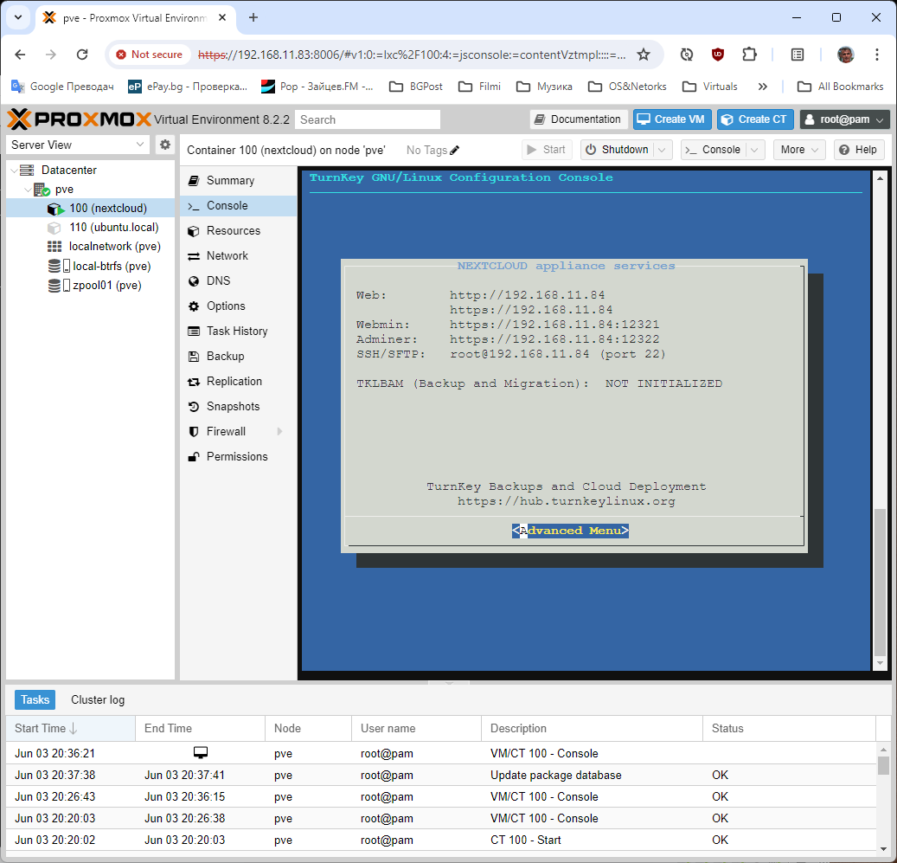The height and width of the screenshot is (863, 897).
Task: Click the Not secure site badge
Action: pos(150,55)
